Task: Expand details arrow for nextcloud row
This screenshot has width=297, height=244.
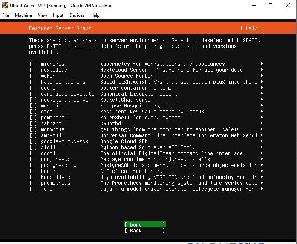Action: click(262, 70)
